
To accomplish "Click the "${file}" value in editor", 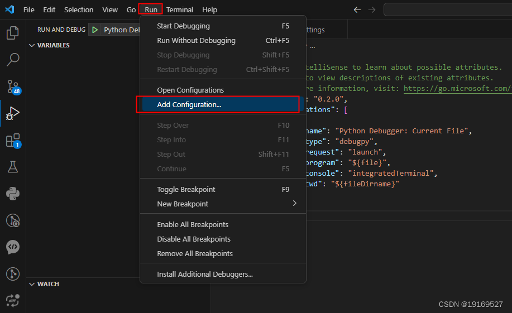I will tap(367, 162).
